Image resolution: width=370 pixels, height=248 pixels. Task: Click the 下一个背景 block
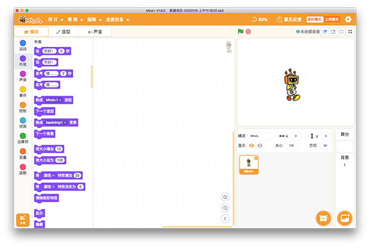(x=45, y=134)
